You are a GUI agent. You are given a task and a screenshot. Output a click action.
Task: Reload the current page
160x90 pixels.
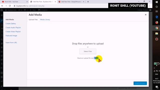(10, 6)
